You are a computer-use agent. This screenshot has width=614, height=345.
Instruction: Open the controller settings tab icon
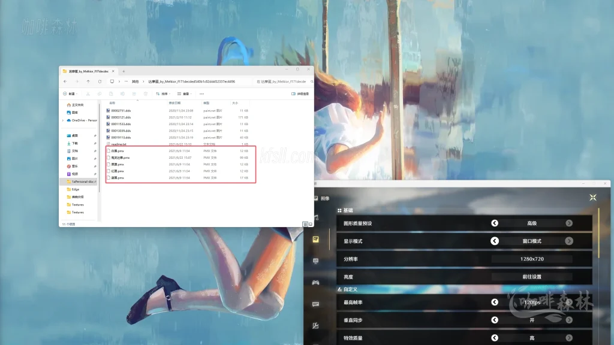(316, 282)
